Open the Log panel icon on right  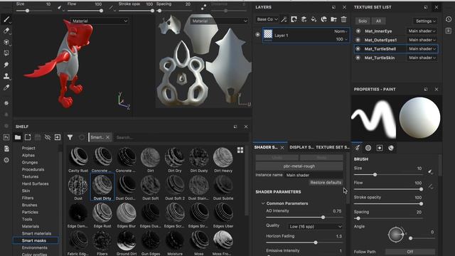[x=449, y=31]
